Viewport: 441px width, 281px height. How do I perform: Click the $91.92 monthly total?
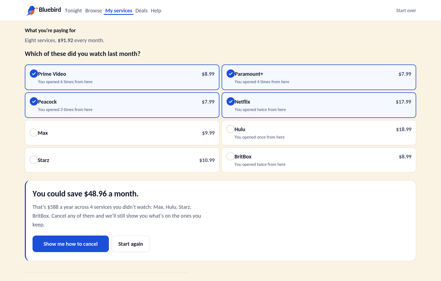(x=65, y=40)
